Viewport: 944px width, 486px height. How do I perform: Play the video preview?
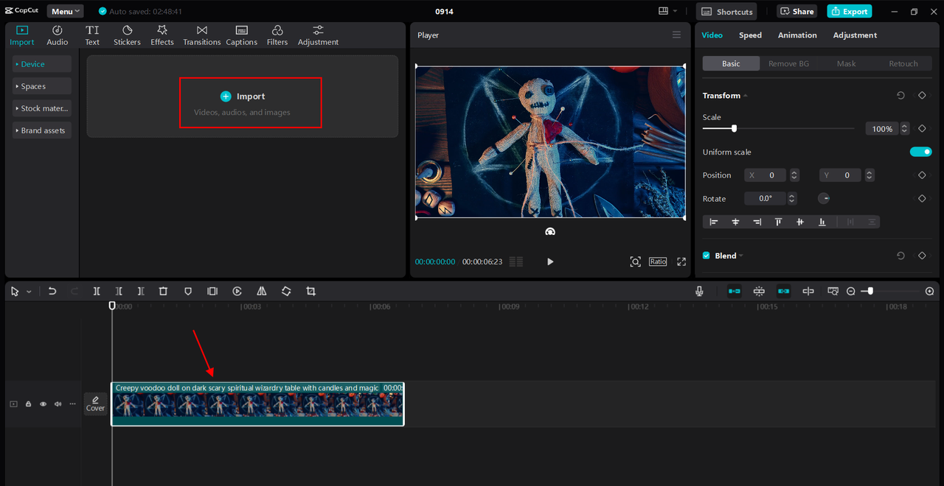(x=549, y=261)
